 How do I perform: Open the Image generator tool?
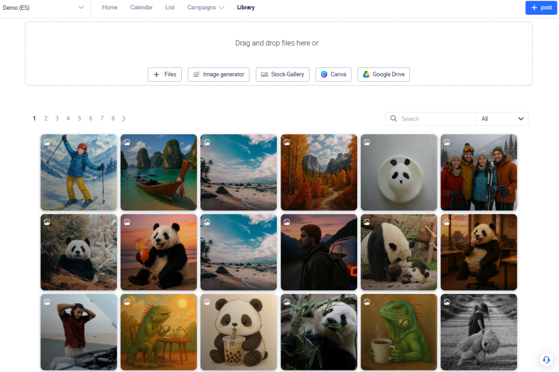tap(218, 74)
